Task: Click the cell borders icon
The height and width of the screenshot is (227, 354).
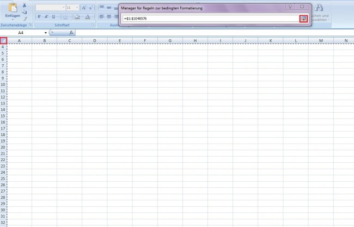Action: pyautogui.click(x=65, y=16)
